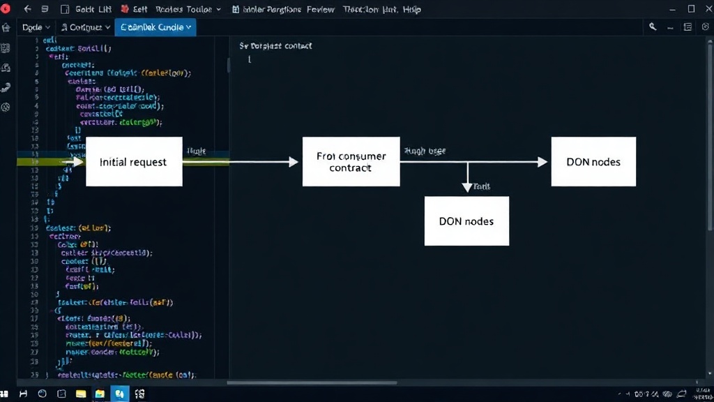Expand the Code dropdown

(x=36, y=27)
